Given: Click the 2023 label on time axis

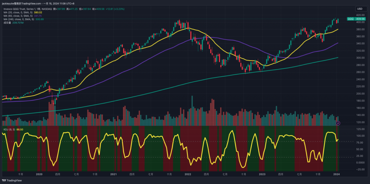Looking at the screenshot, I should (x=262, y=174).
